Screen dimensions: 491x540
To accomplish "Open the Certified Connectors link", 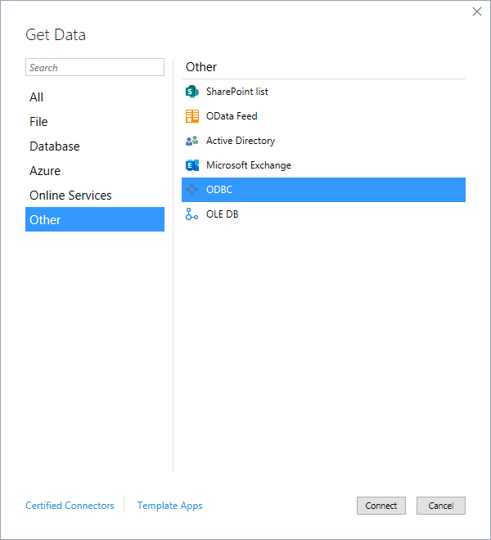I will pos(70,506).
